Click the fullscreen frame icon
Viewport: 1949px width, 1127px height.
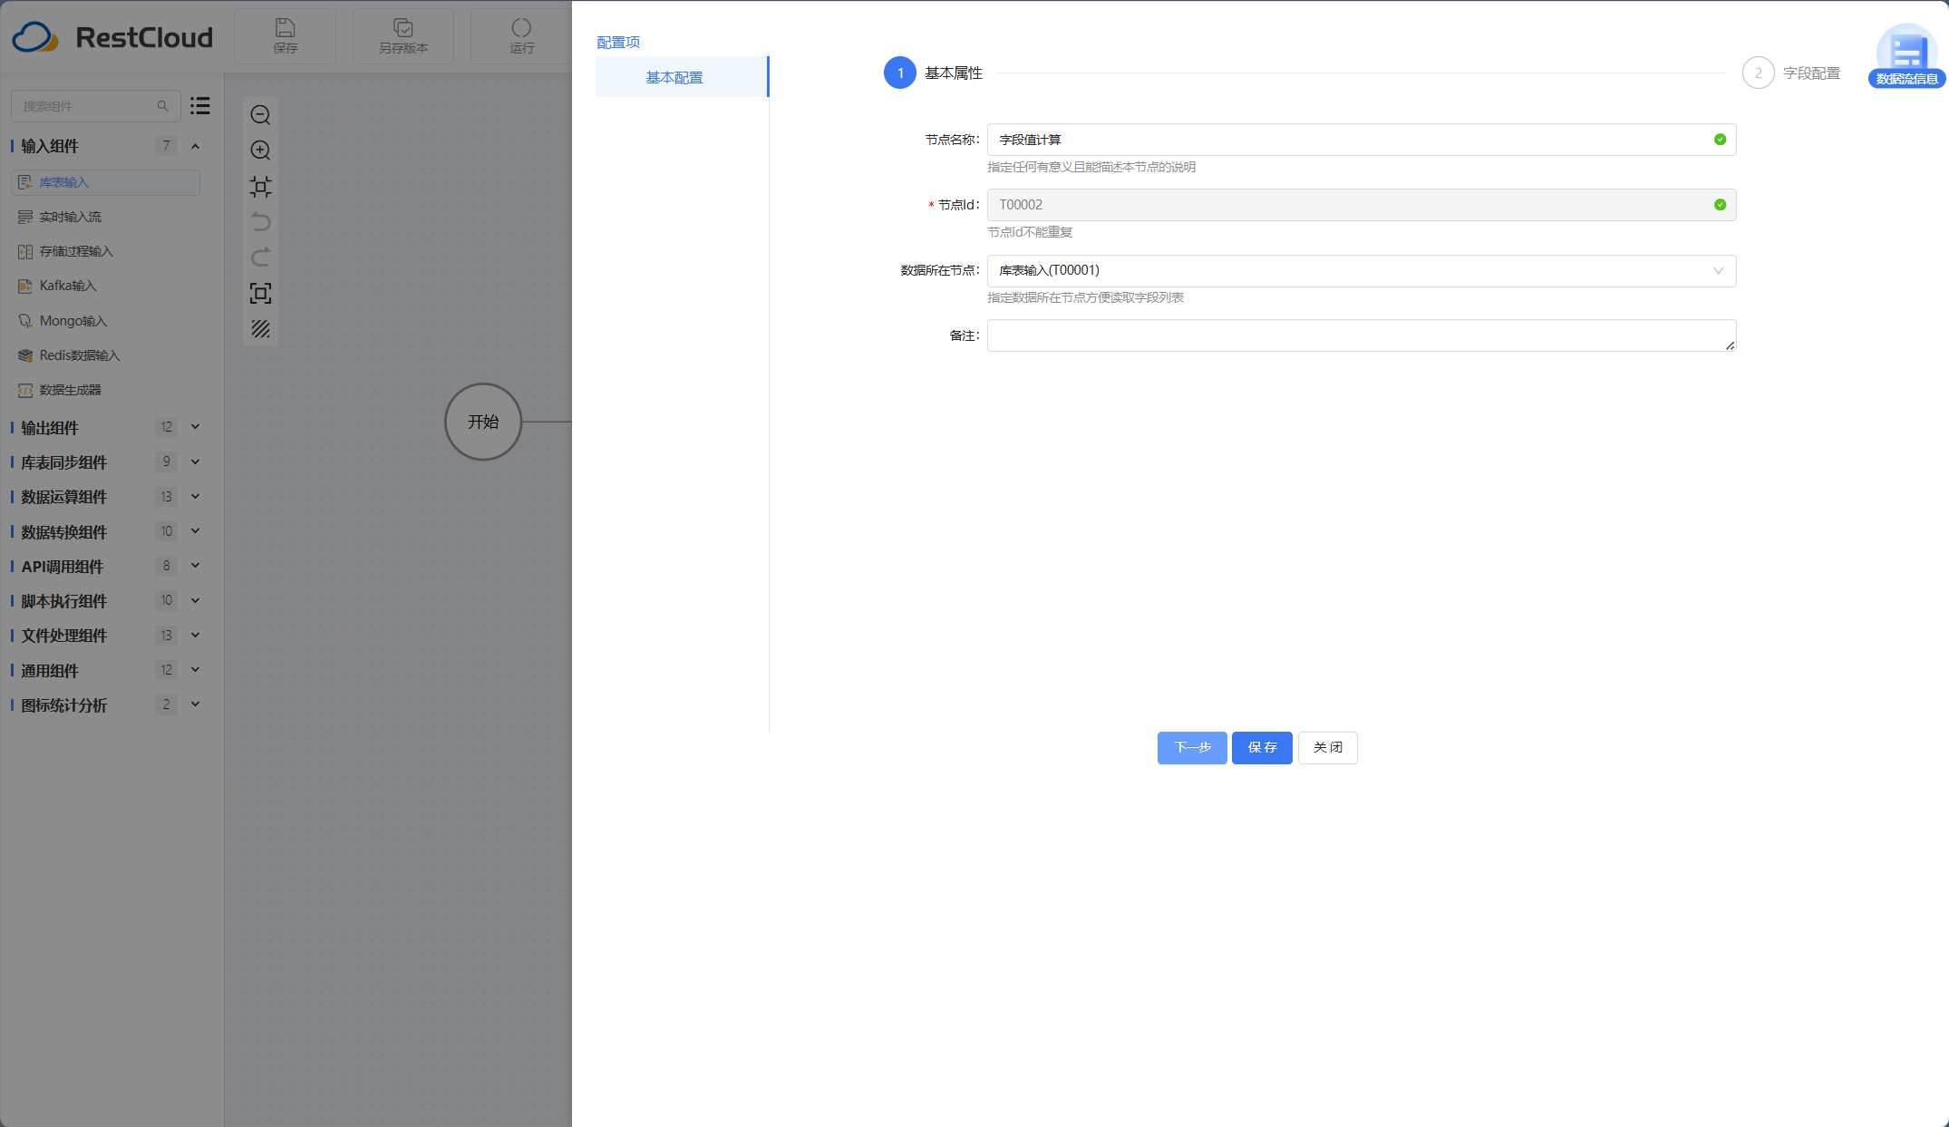click(x=260, y=294)
